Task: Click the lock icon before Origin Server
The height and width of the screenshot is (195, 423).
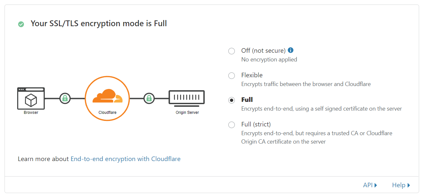Action: [149, 98]
